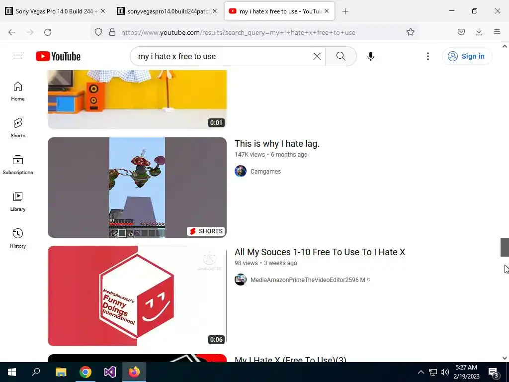Click the magnifier search button
The image size is (509, 382).
click(340, 56)
